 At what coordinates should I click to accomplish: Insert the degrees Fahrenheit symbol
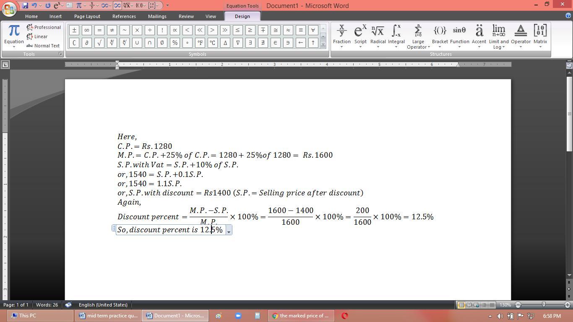[x=200, y=43]
